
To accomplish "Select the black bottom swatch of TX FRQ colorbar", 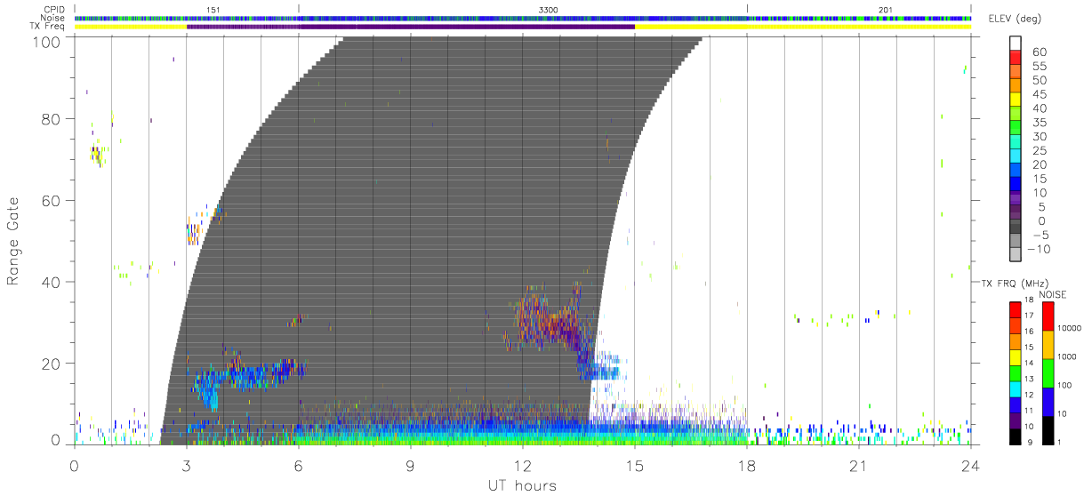I will [x=1016, y=436].
